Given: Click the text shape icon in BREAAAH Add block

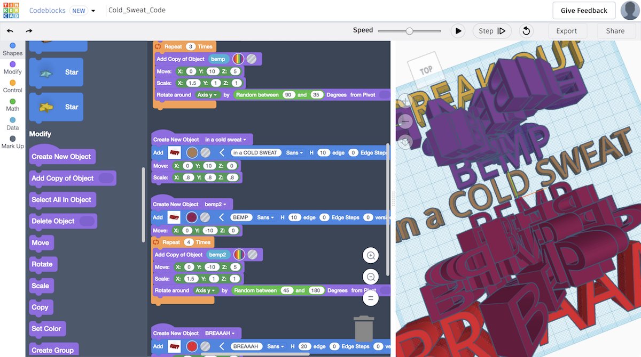Looking at the screenshot, I should click(174, 346).
